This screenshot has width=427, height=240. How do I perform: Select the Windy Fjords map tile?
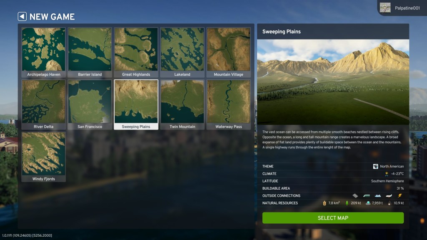[x=44, y=156]
